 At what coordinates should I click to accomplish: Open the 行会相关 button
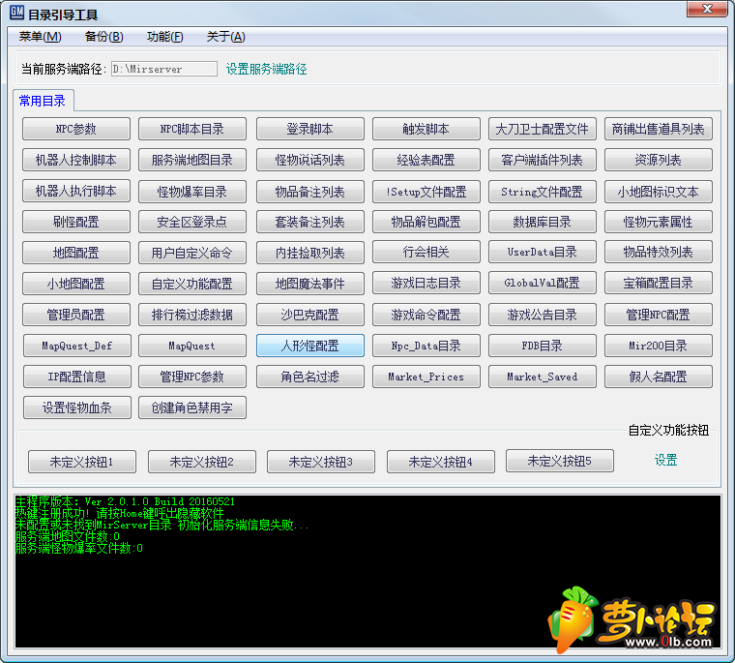pos(426,252)
